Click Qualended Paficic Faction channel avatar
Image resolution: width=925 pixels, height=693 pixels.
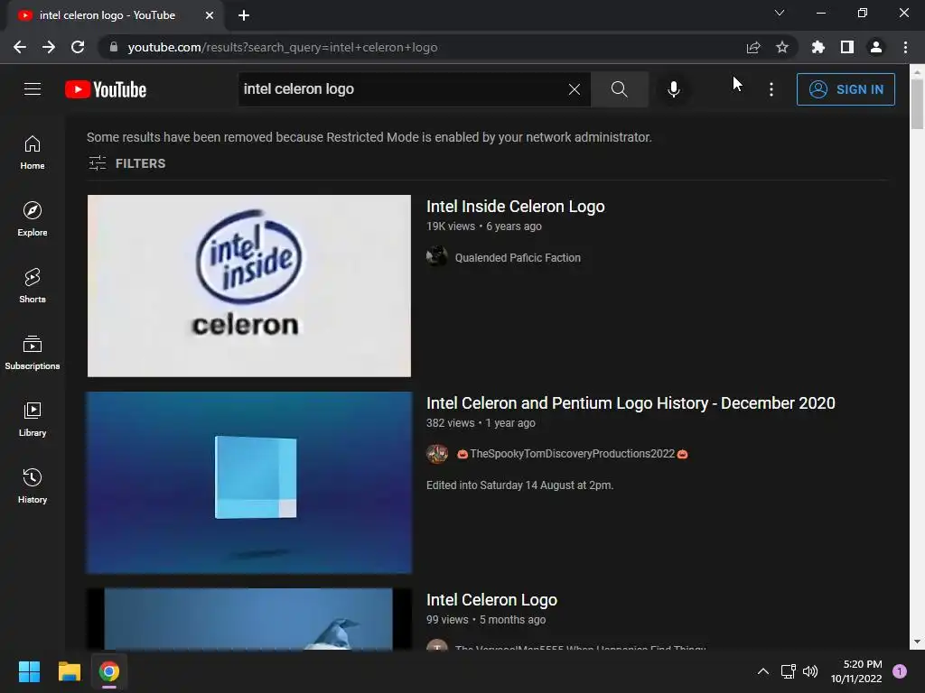click(436, 257)
